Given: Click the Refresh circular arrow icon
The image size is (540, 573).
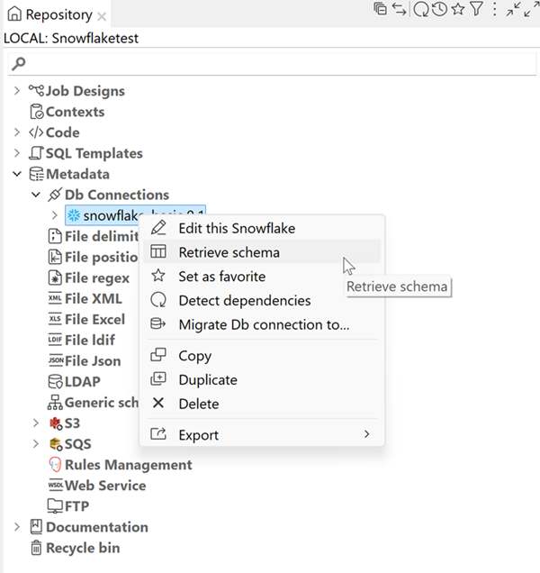Looking at the screenshot, I should (421, 9).
